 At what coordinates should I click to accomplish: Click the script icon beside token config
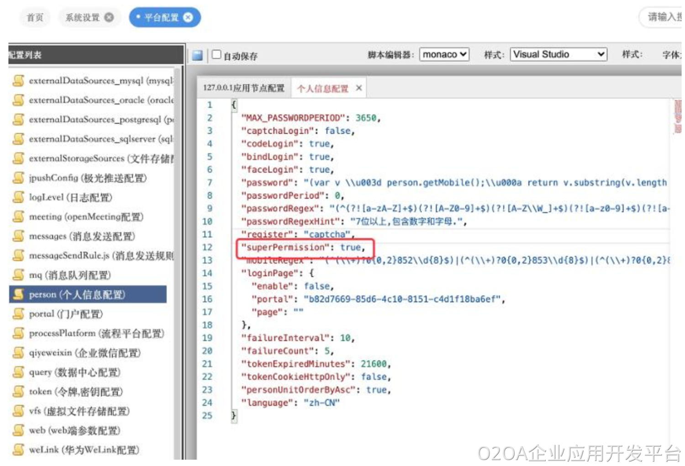(18, 392)
